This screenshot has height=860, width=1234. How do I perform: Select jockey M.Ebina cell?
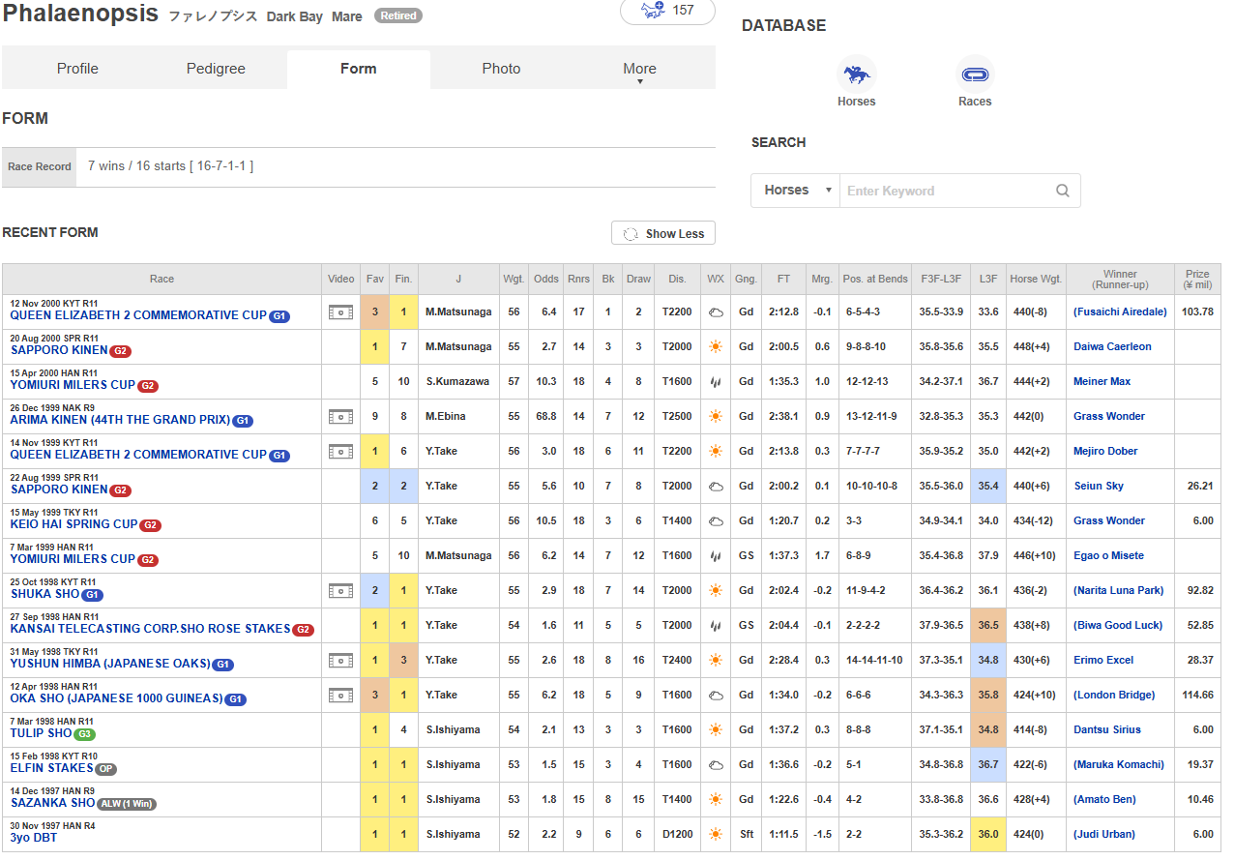click(x=457, y=416)
